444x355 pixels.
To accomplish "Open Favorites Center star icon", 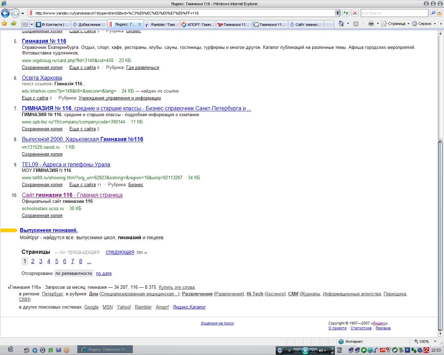I will (5, 24).
